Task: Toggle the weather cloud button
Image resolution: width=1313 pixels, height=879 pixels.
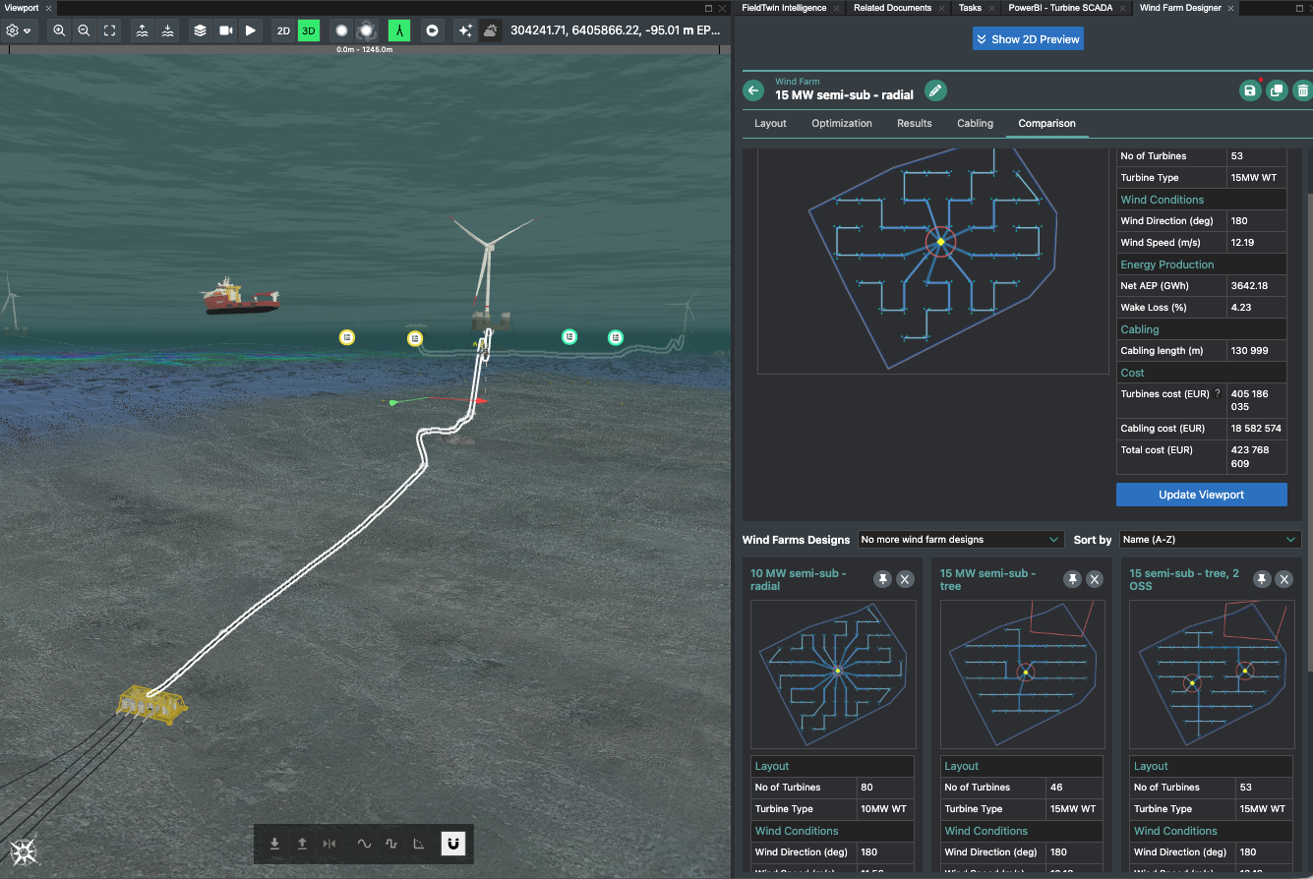Action: 490,30
